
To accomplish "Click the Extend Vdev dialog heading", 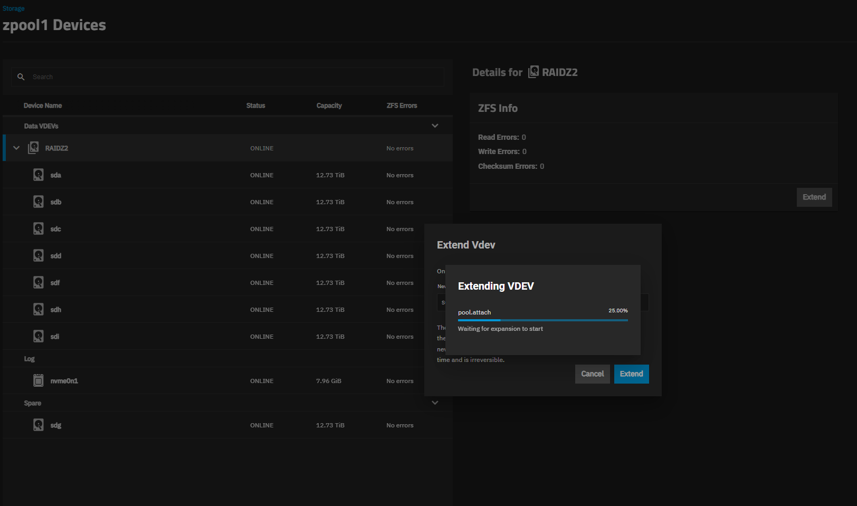I will point(466,245).
